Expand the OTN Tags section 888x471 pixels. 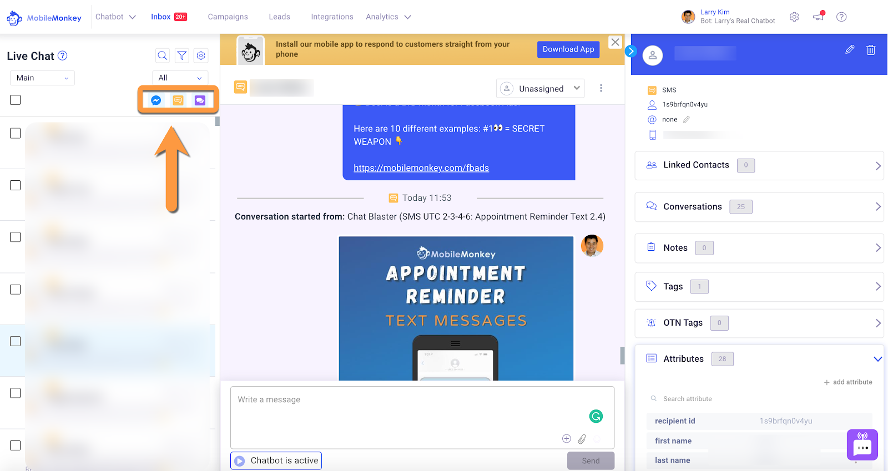coord(759,323)
